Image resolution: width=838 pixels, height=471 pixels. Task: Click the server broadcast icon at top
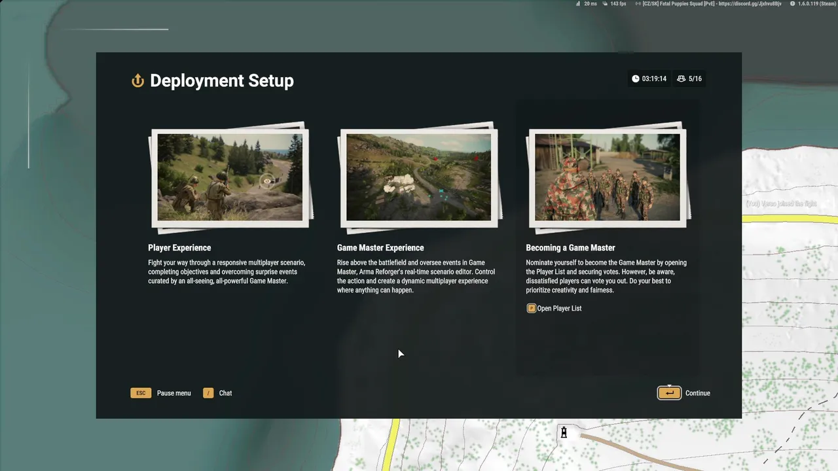coord(638,4)
